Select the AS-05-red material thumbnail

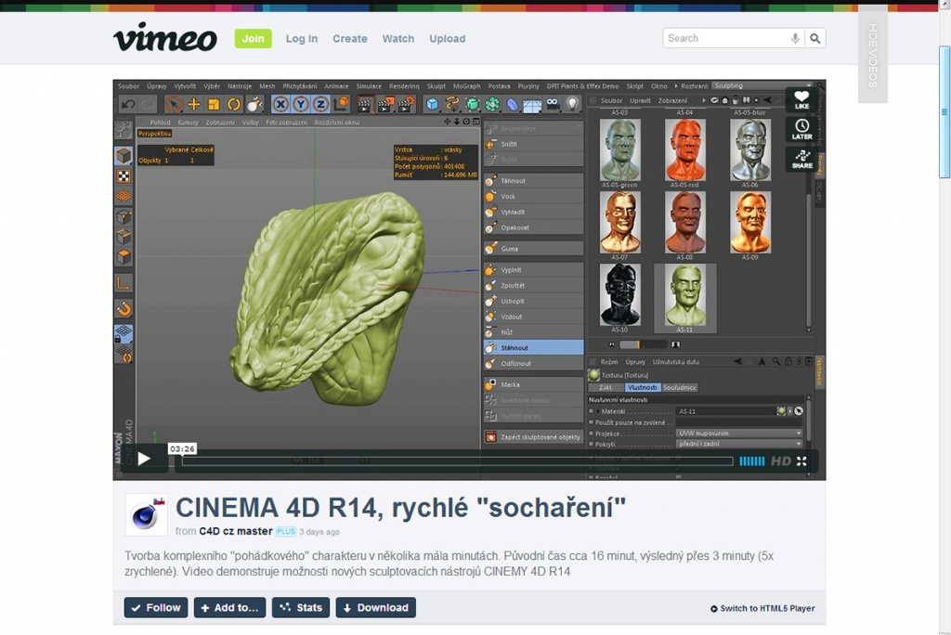(x=684, y=150)
